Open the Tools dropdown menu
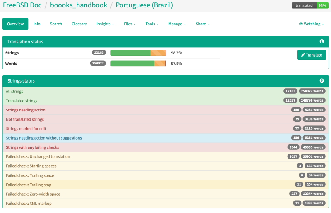Viewport: 331px width, 213px height. pyautogui.click(x=152, y=24)
